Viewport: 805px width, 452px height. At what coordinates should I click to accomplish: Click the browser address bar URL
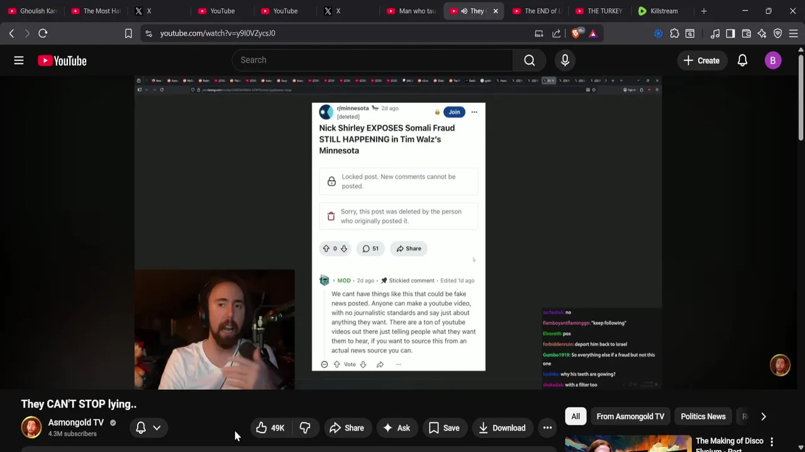tap(218, 33)
